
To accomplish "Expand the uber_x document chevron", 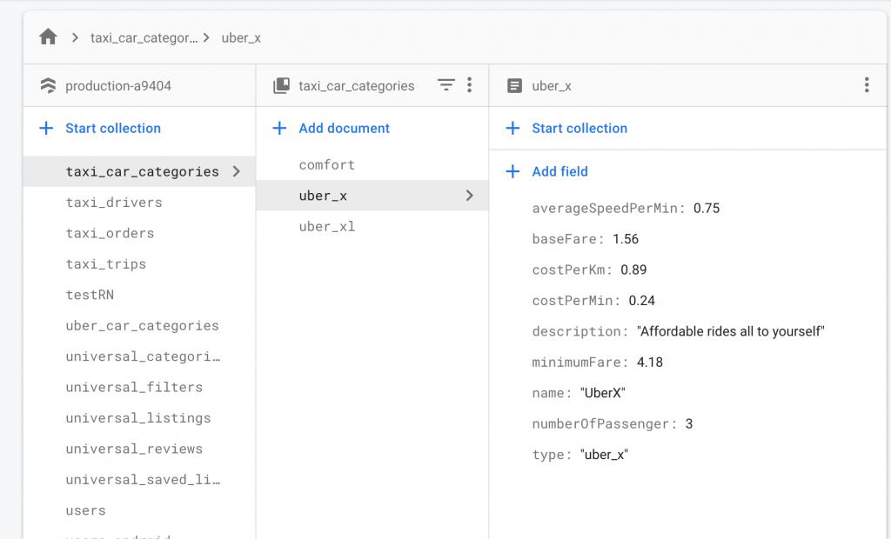I will [471, 195].
